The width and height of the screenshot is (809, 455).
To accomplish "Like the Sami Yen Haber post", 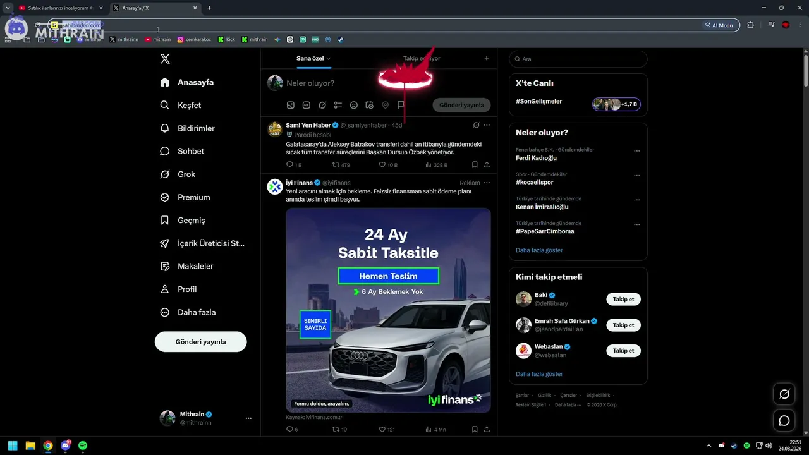I will click(x=382, y=164).
